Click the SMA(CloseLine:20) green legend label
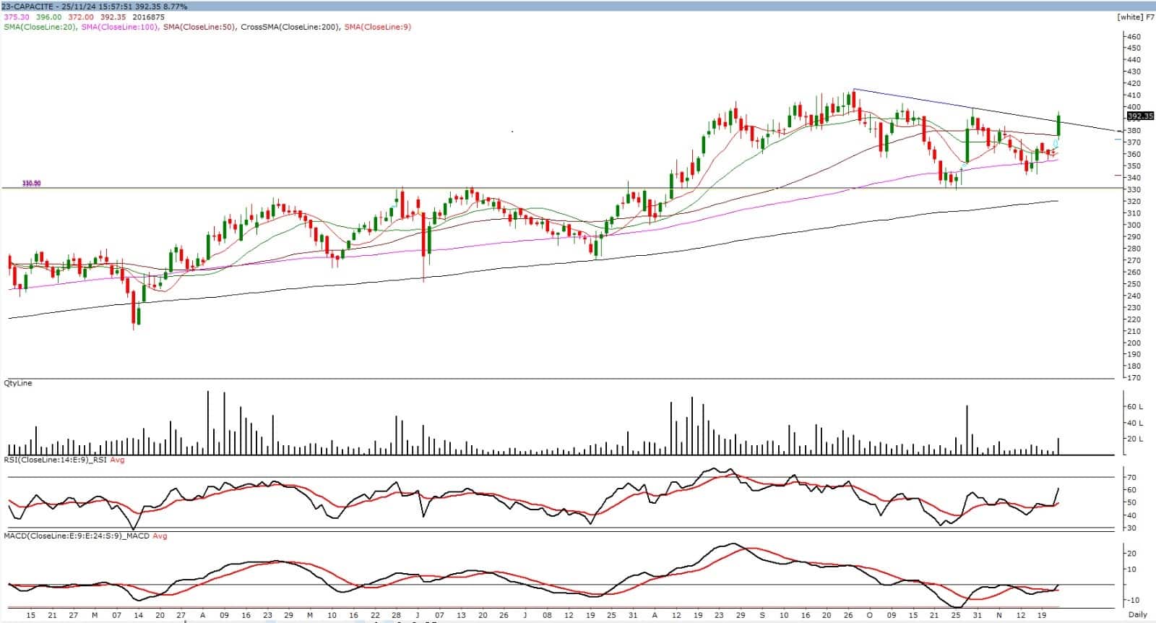The image size is (1156, 623). [x=40, y=27]
